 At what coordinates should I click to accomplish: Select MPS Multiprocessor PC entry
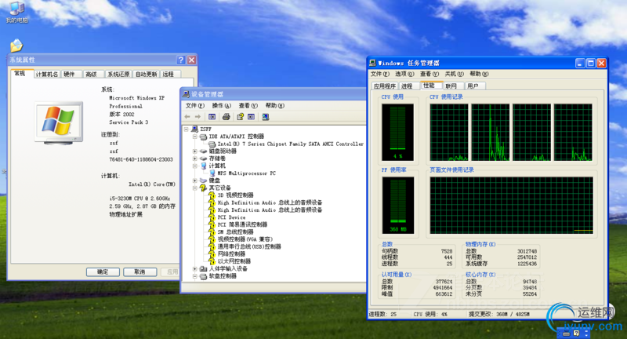click(x=246, y=173)
